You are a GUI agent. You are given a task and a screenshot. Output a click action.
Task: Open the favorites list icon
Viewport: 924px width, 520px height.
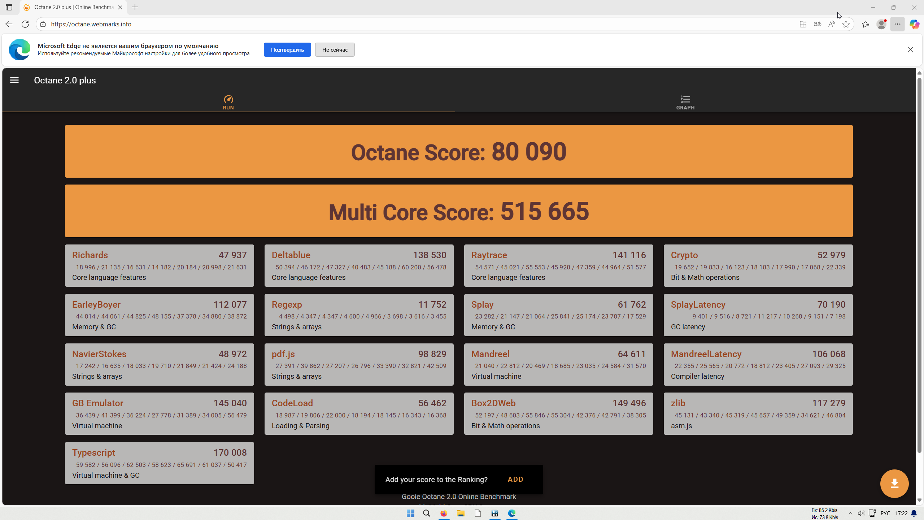point(866,24)
